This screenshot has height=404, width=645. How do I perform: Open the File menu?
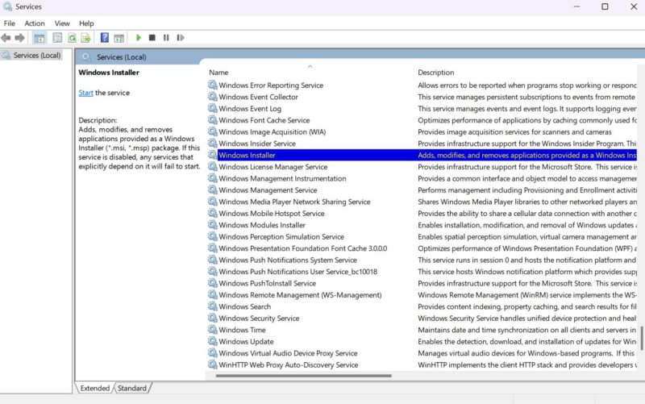10,23
